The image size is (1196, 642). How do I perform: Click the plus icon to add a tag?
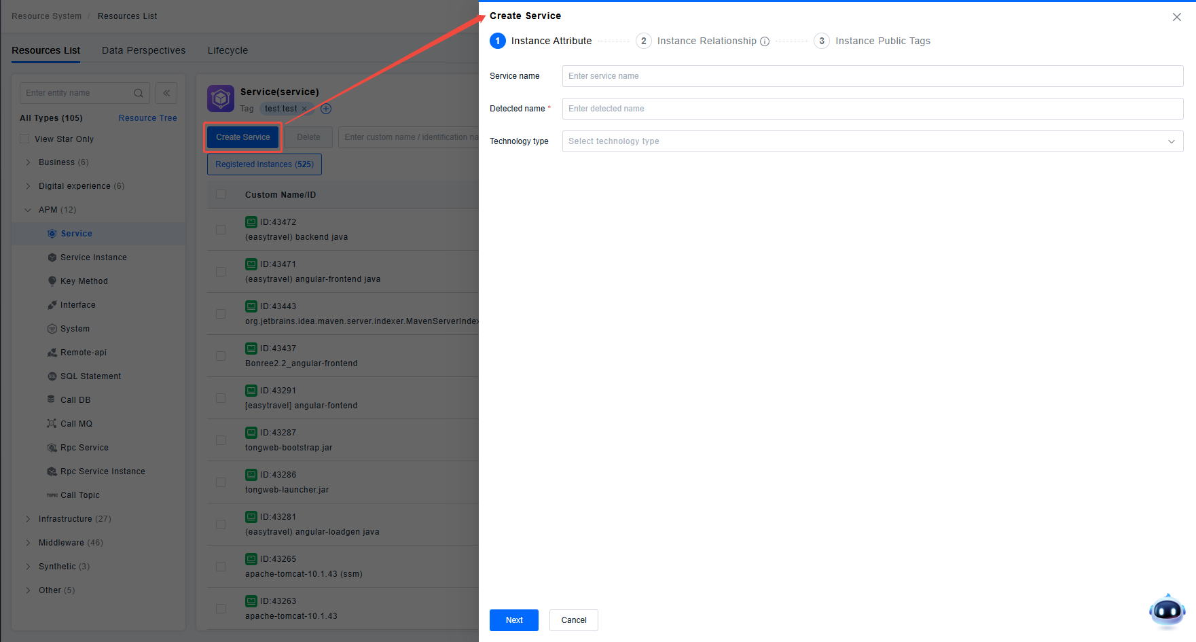point(326,109)
